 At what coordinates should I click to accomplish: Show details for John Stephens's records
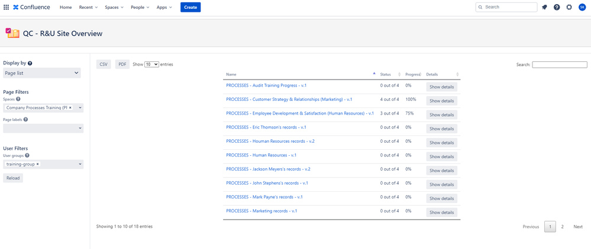(x=442, y=184)
